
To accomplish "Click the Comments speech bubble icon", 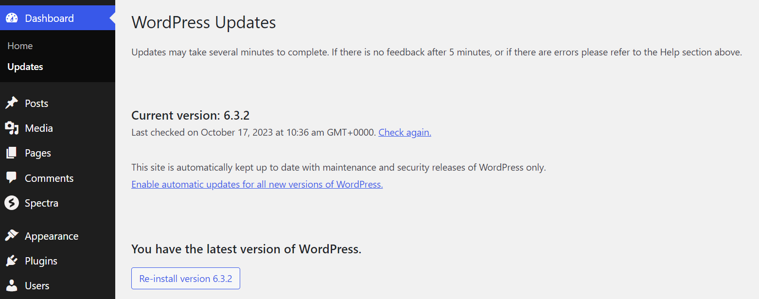I will [12, 177].
